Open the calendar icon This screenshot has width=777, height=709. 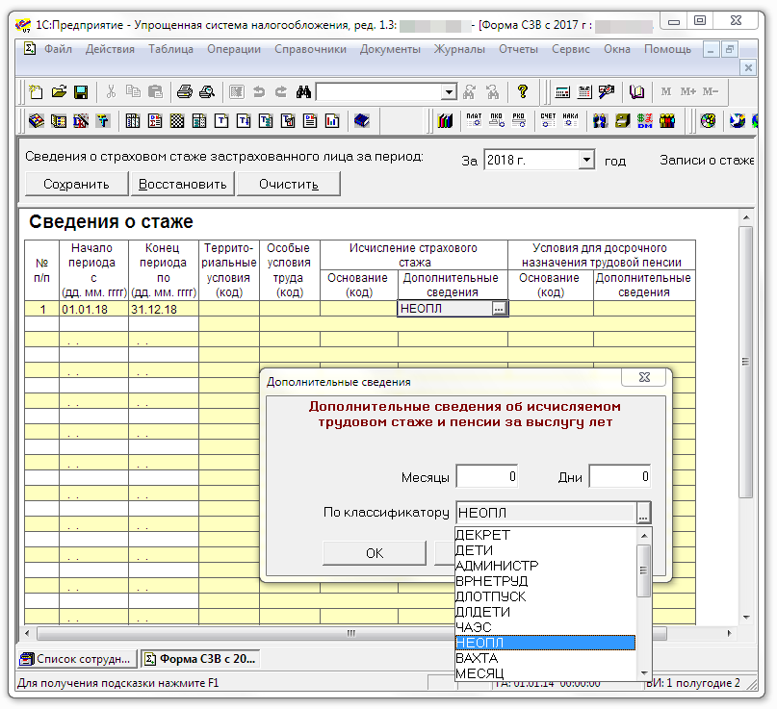(584, 92)
